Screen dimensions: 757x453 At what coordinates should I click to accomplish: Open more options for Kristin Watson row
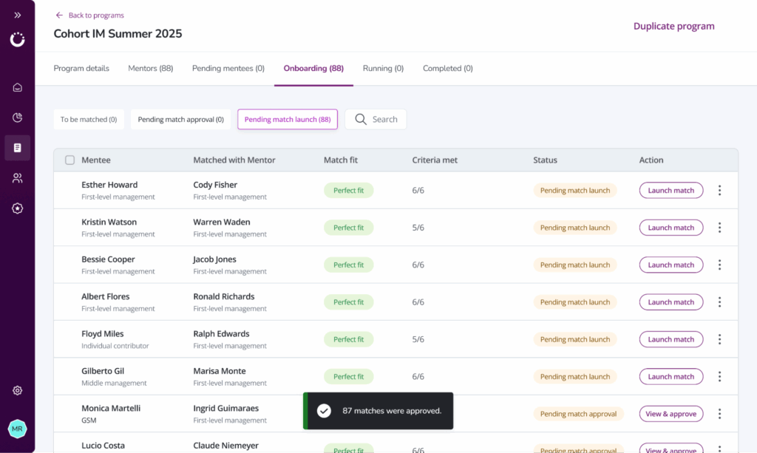(x=719, y=227)
